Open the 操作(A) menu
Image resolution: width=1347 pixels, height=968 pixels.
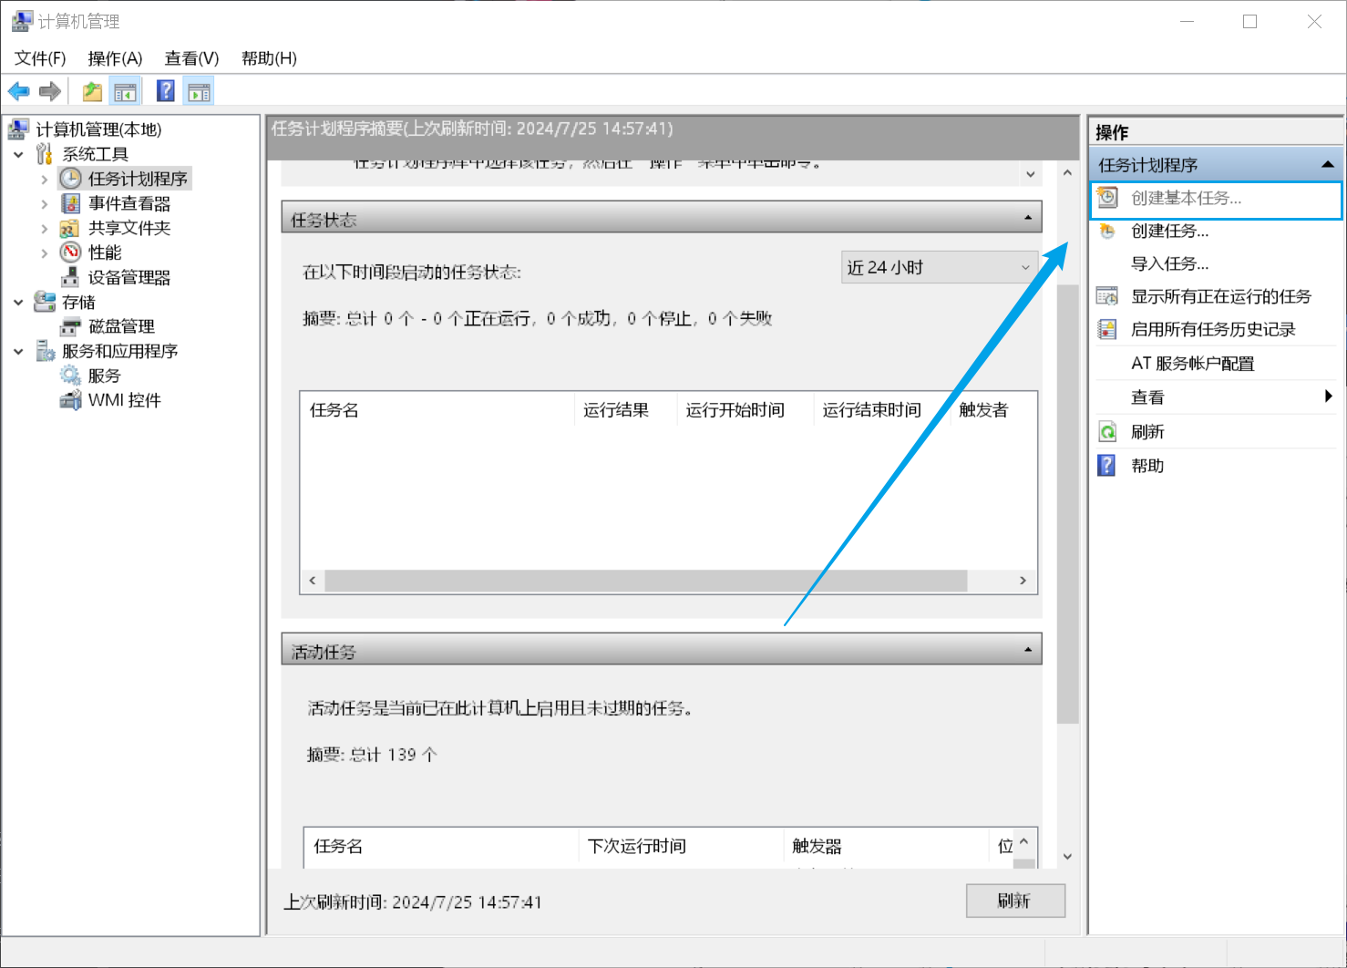point(115,58)
